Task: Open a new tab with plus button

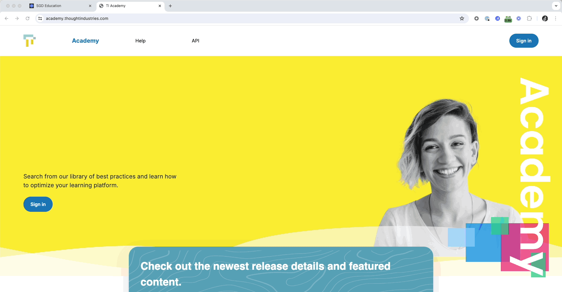Action: [170, 6]
